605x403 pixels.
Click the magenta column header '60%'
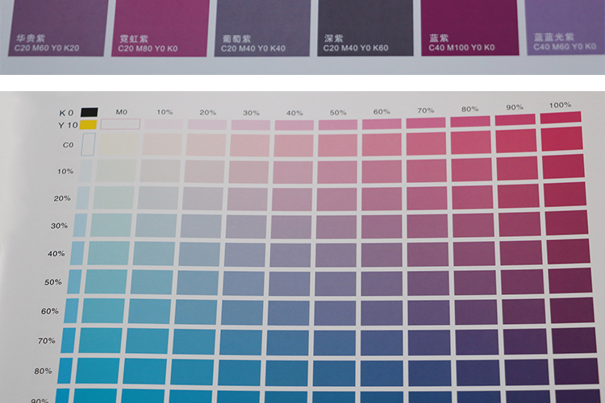tap(382, 112)
